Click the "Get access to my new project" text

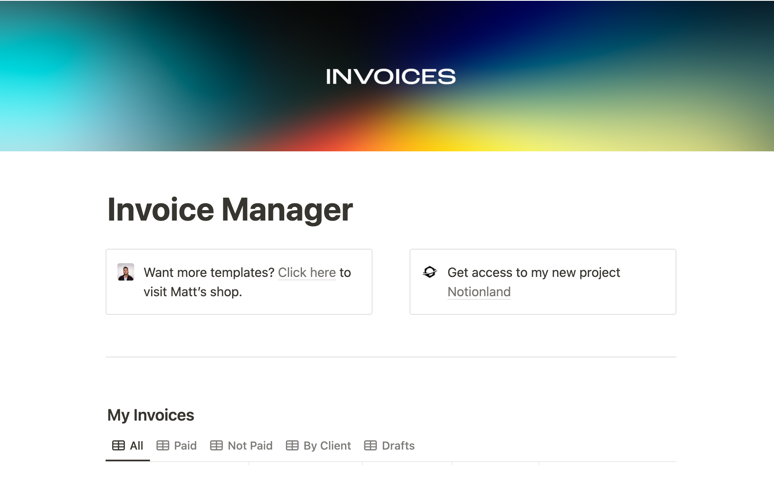click(533, 272)
